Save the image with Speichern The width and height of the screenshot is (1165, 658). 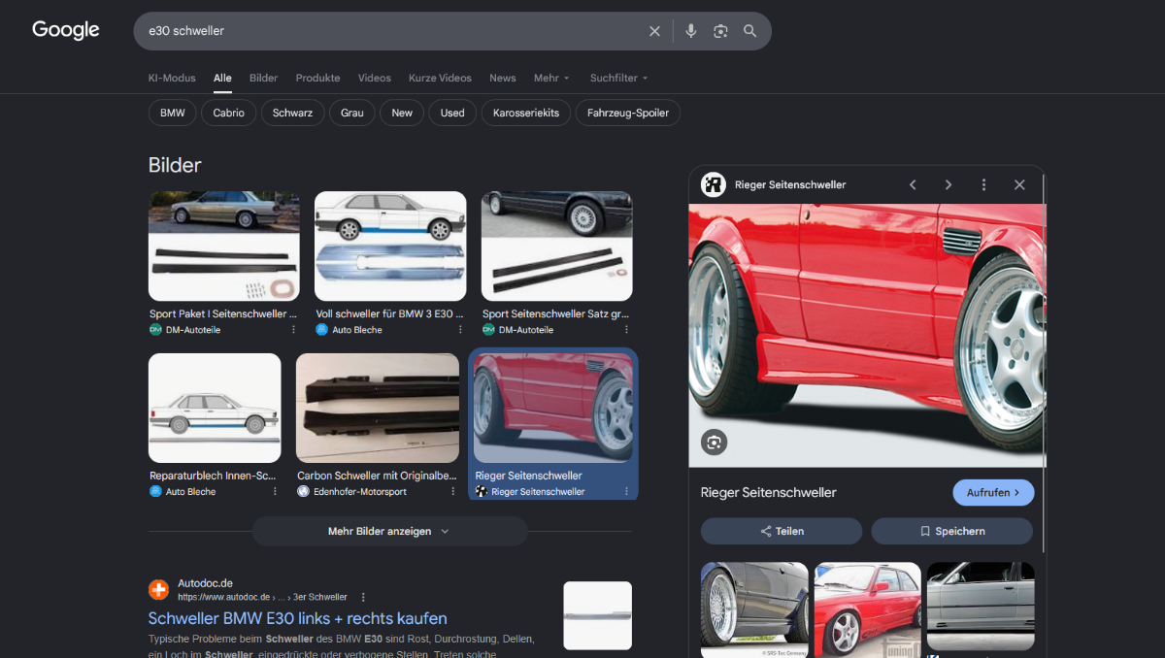coord(951,531)
